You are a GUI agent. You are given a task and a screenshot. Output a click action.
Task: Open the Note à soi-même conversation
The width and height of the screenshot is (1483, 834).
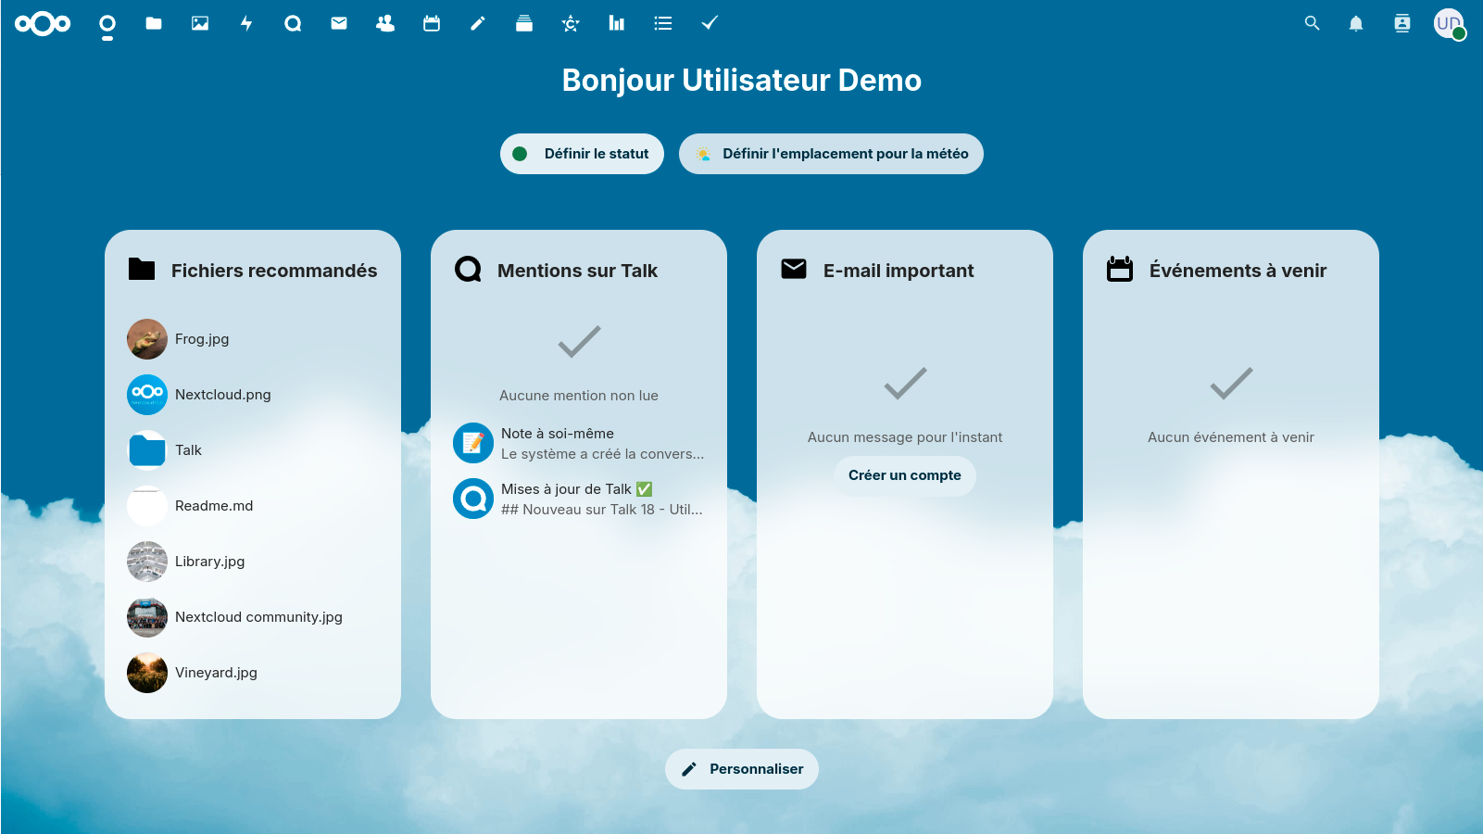(579, 443)
